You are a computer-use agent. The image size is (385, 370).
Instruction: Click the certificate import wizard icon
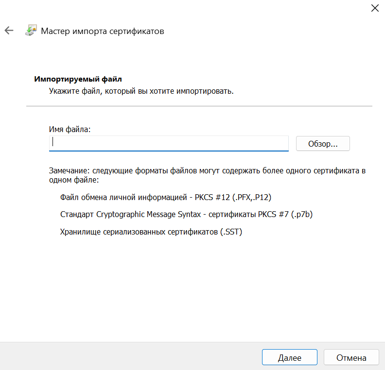click(31, 31)
